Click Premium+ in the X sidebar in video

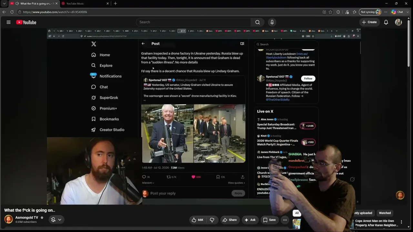click(104, 108)
